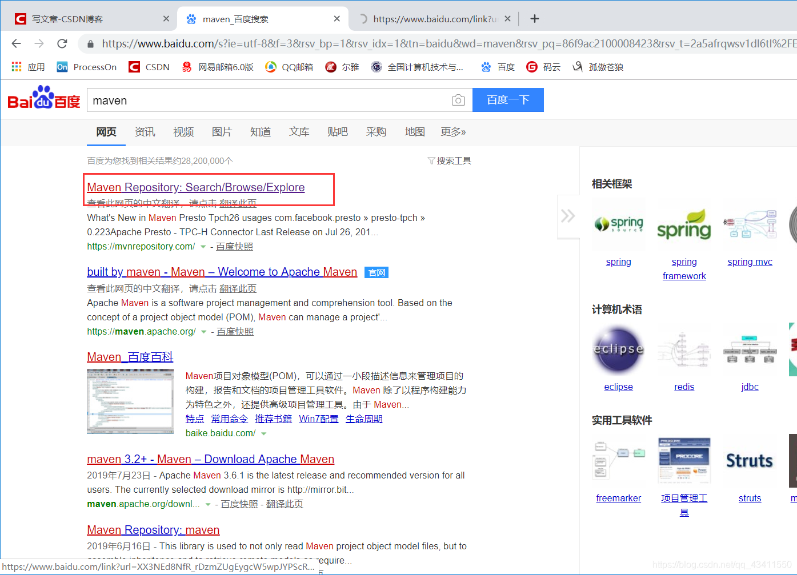Open 百度快照 for mvnrepository.com result
The height and width of the screenshot is (575, 797).
(x=234, y=247)
